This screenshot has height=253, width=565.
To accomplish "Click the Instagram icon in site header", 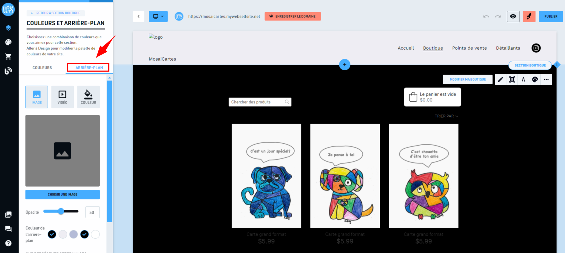I will tap(536, 48).
